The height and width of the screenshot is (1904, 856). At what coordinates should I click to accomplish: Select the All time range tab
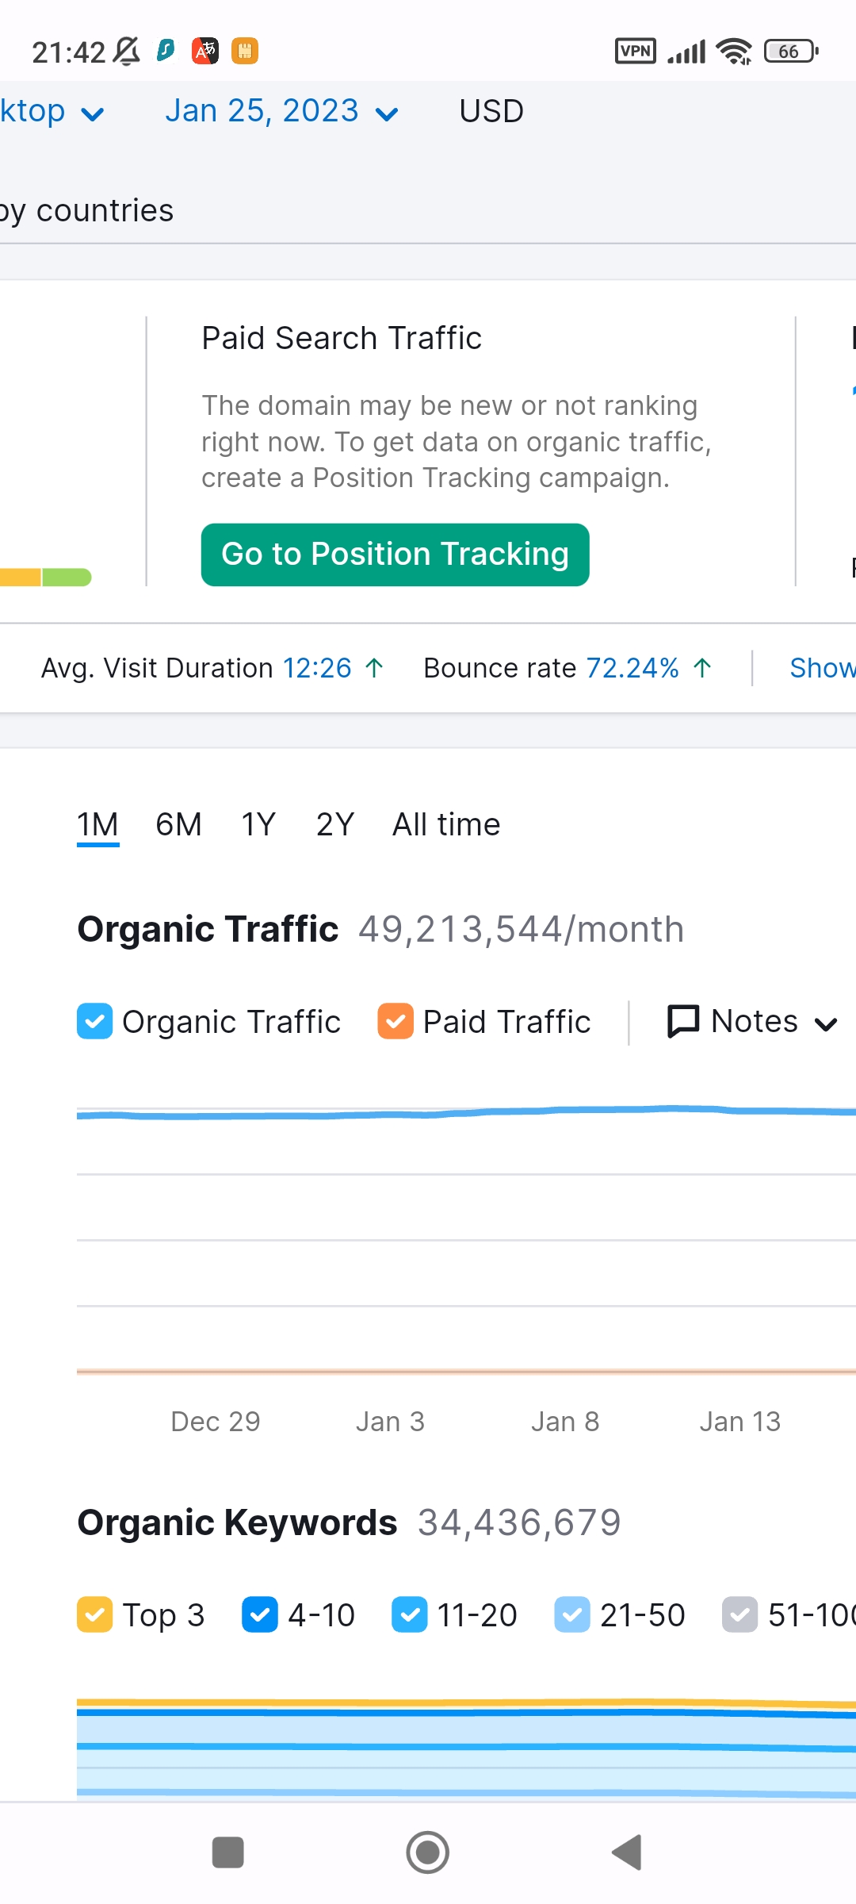446,825
